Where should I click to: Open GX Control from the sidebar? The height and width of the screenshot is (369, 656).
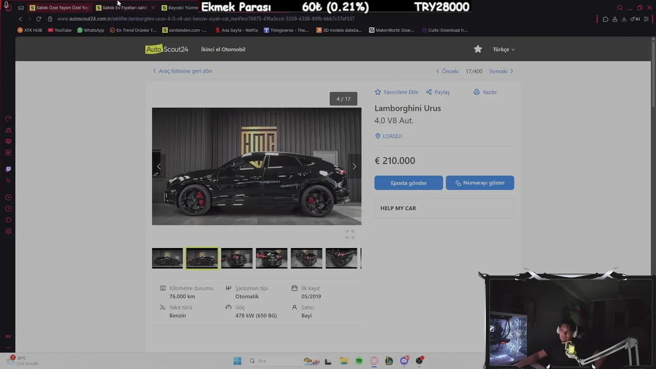point(8,119)
